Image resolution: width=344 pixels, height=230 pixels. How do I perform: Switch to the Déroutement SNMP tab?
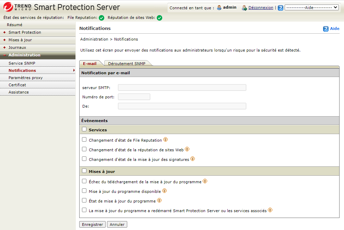127,64
